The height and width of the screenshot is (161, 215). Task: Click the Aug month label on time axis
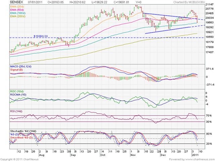coord(42,155)
